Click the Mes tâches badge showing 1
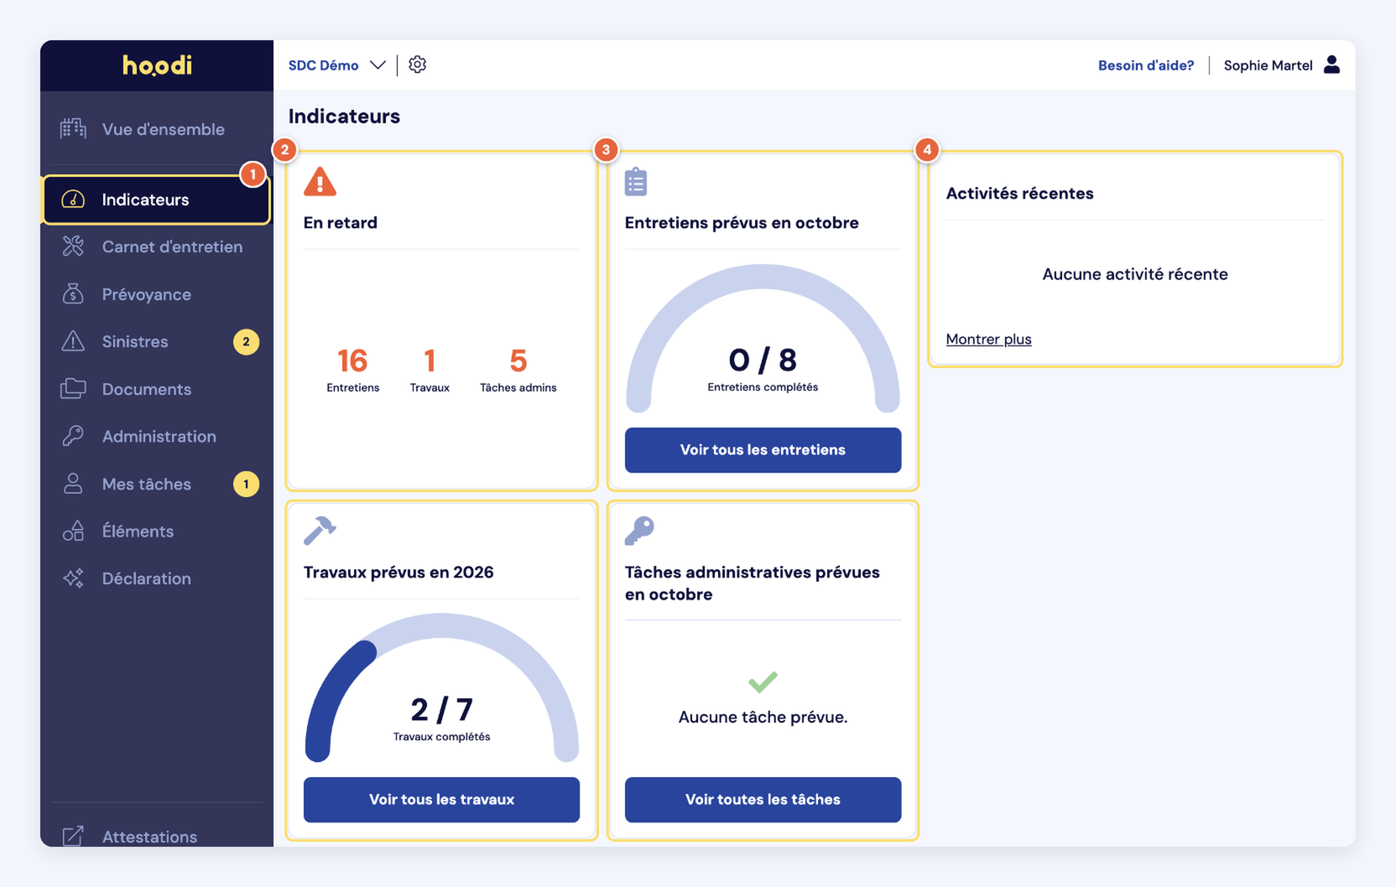Screen dimensions: 1396x887 pyautogui.click(x=246, y=485)
